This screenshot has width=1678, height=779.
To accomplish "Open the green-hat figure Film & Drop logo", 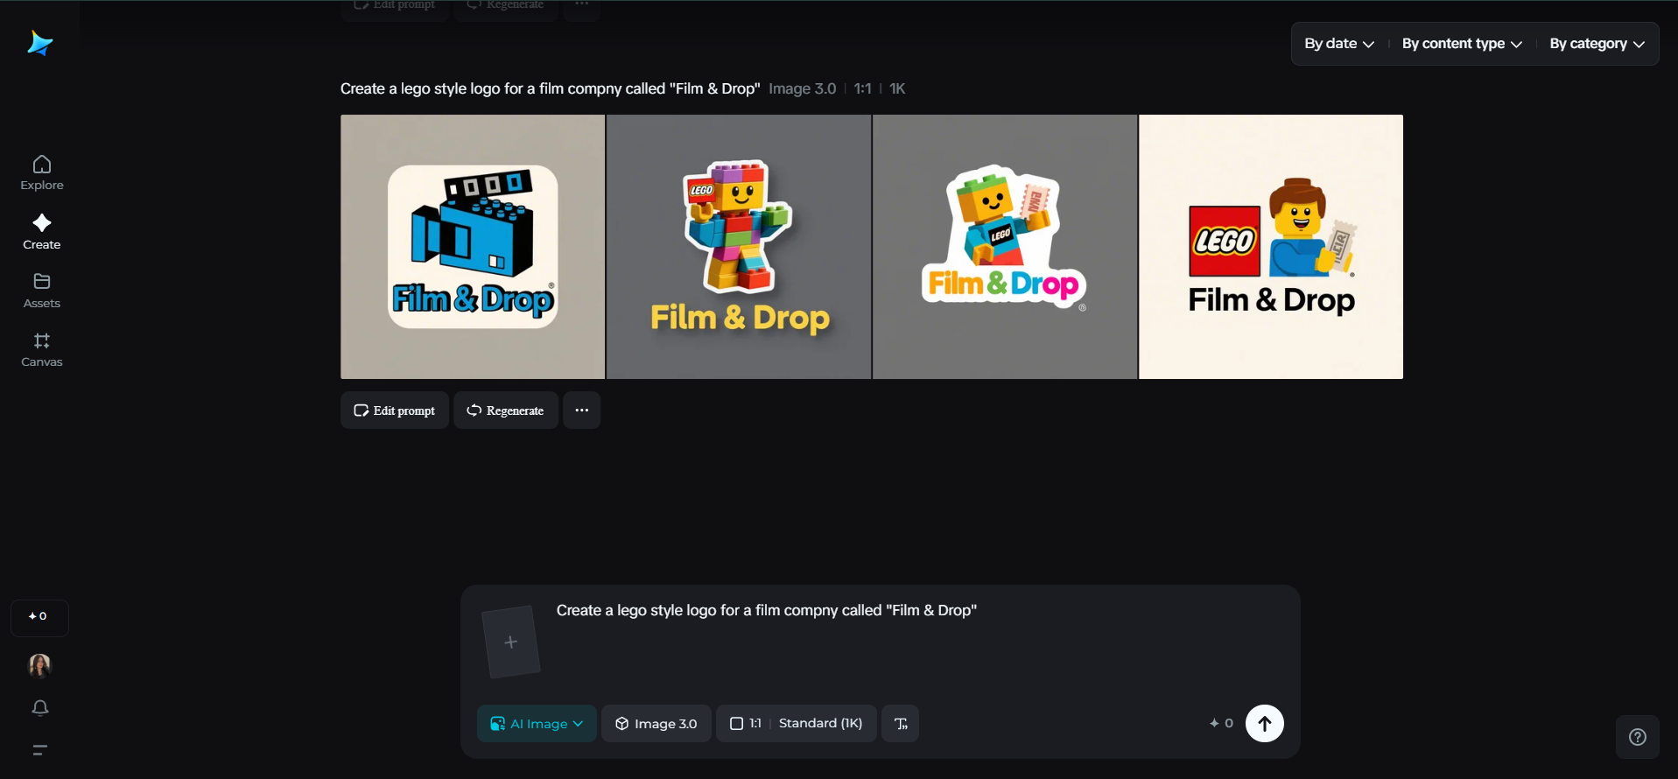I will [1005, 247].
